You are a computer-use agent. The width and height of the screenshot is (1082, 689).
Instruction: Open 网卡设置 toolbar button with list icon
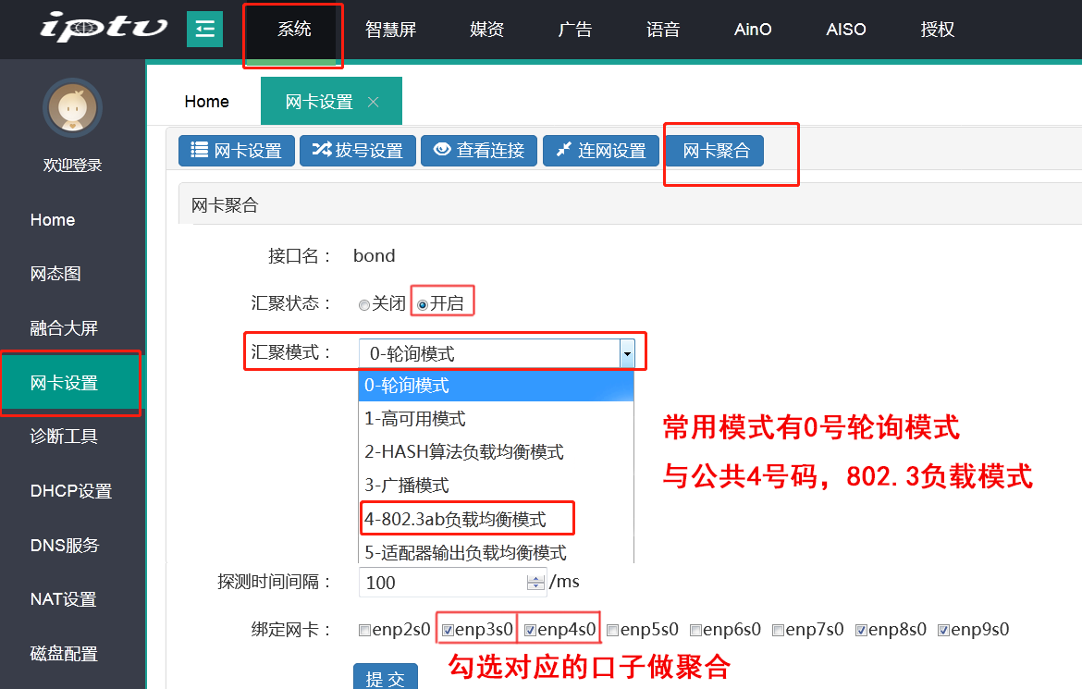point(237,151)
